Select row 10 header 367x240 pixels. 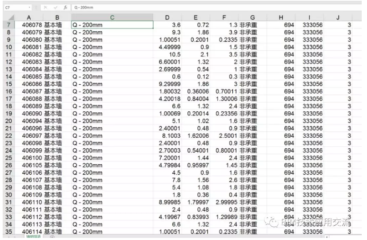coord(8,47)
